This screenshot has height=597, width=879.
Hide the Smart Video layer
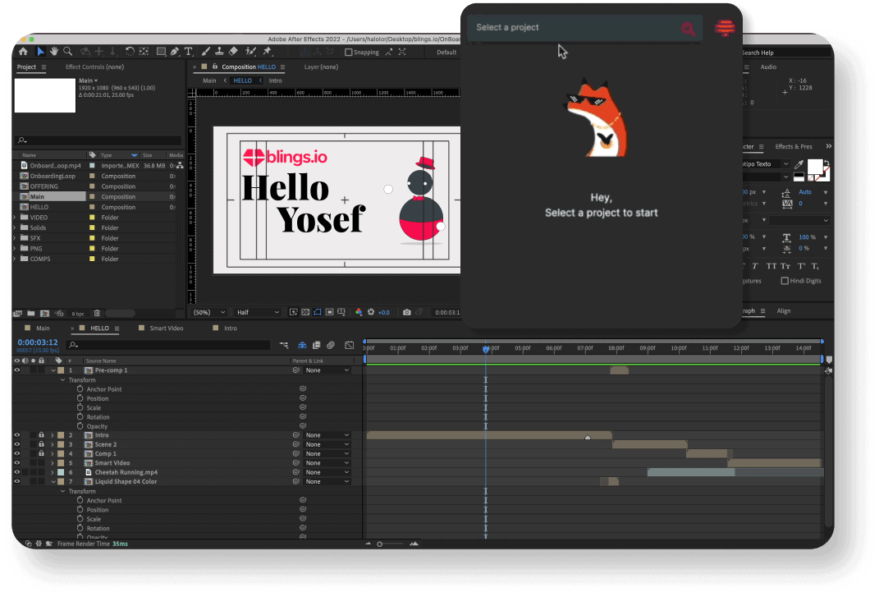[x=16, y=463]
